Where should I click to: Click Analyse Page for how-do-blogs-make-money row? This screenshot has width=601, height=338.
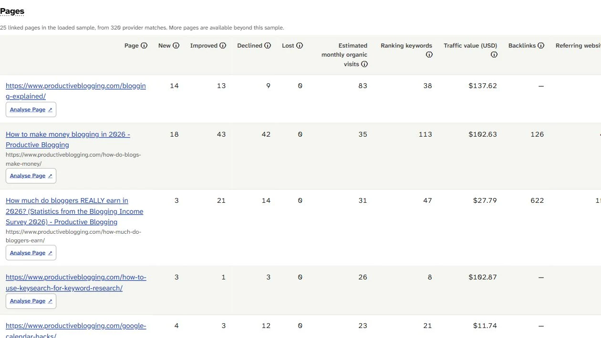click(x=31, y=176)
